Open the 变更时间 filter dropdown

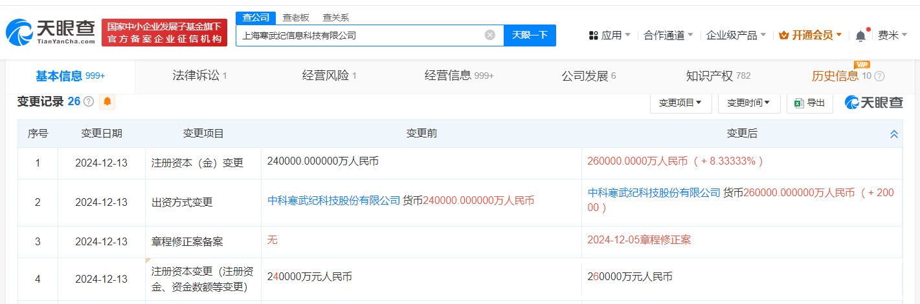(748, 103)
